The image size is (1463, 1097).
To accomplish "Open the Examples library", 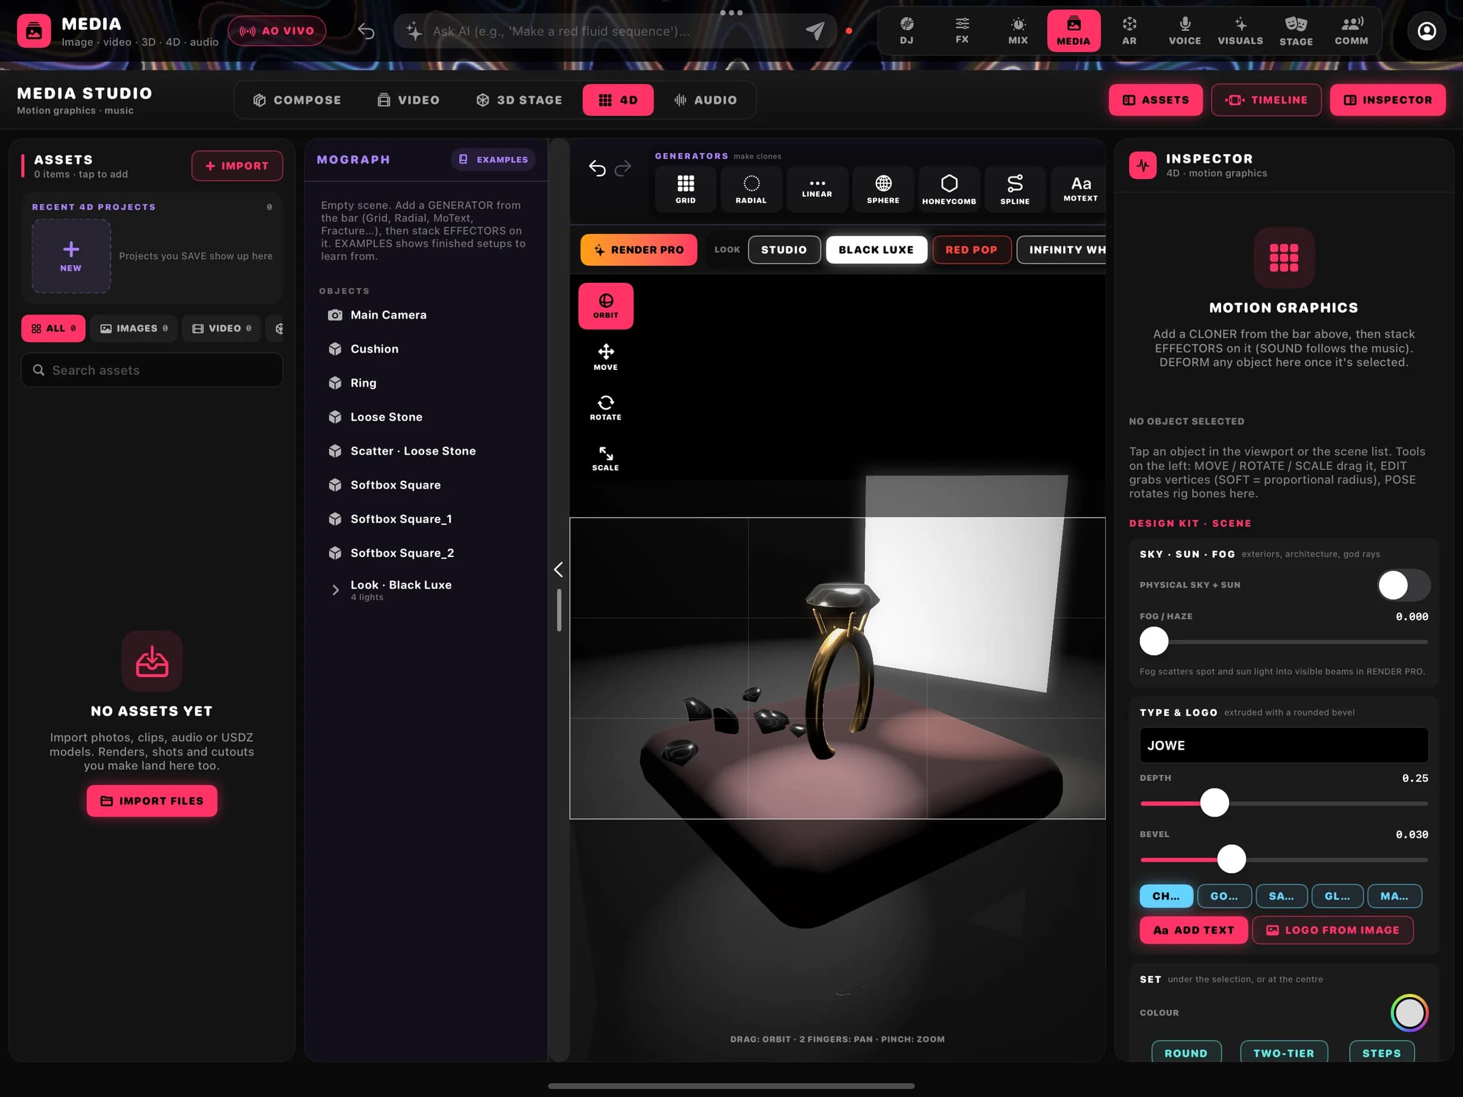I will (x=493, y=159).
